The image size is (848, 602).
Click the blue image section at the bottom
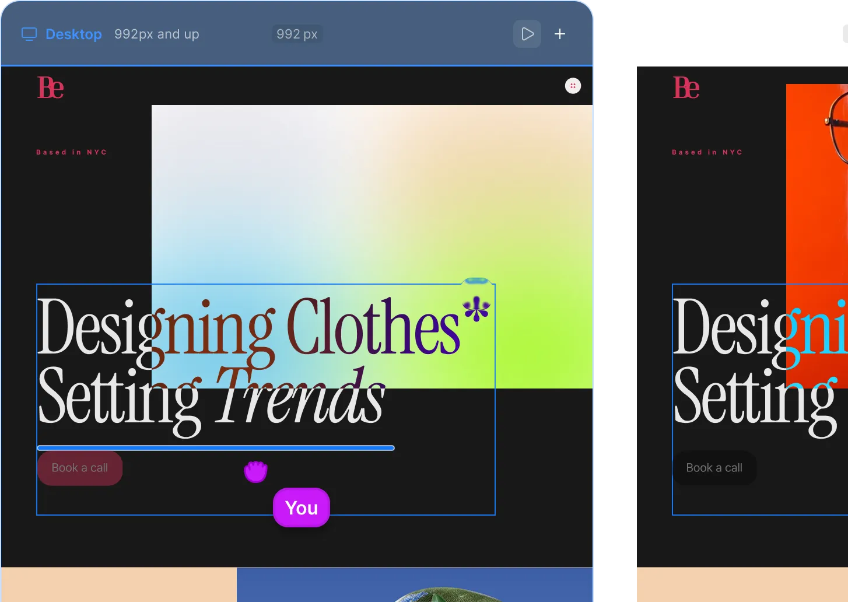[x=415, y=584]
